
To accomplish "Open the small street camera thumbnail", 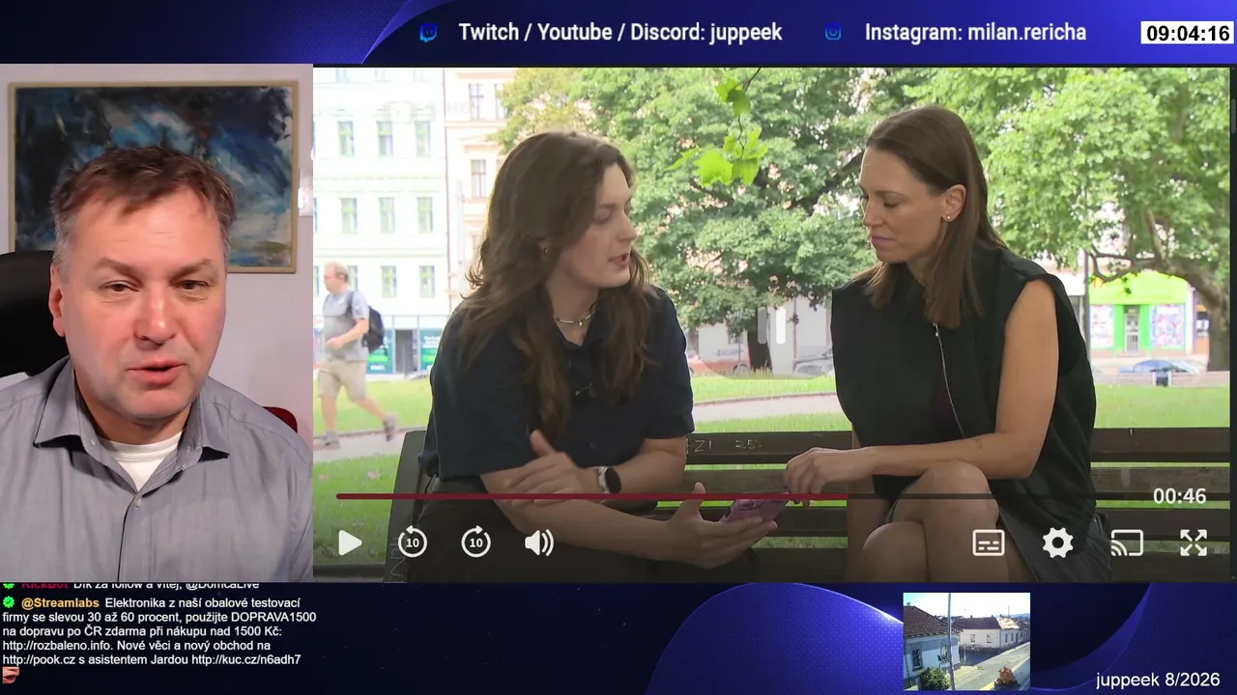I will [x=966, y=641].
